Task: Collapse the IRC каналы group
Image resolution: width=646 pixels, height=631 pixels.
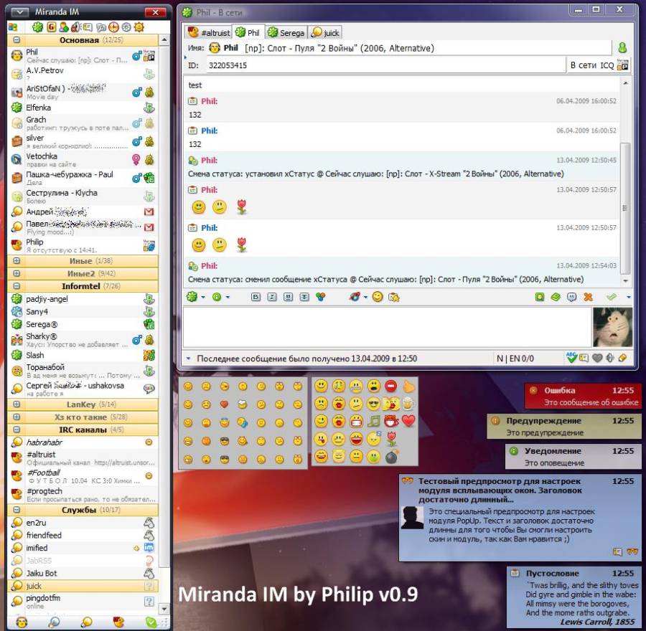Action: click(17, 430)
